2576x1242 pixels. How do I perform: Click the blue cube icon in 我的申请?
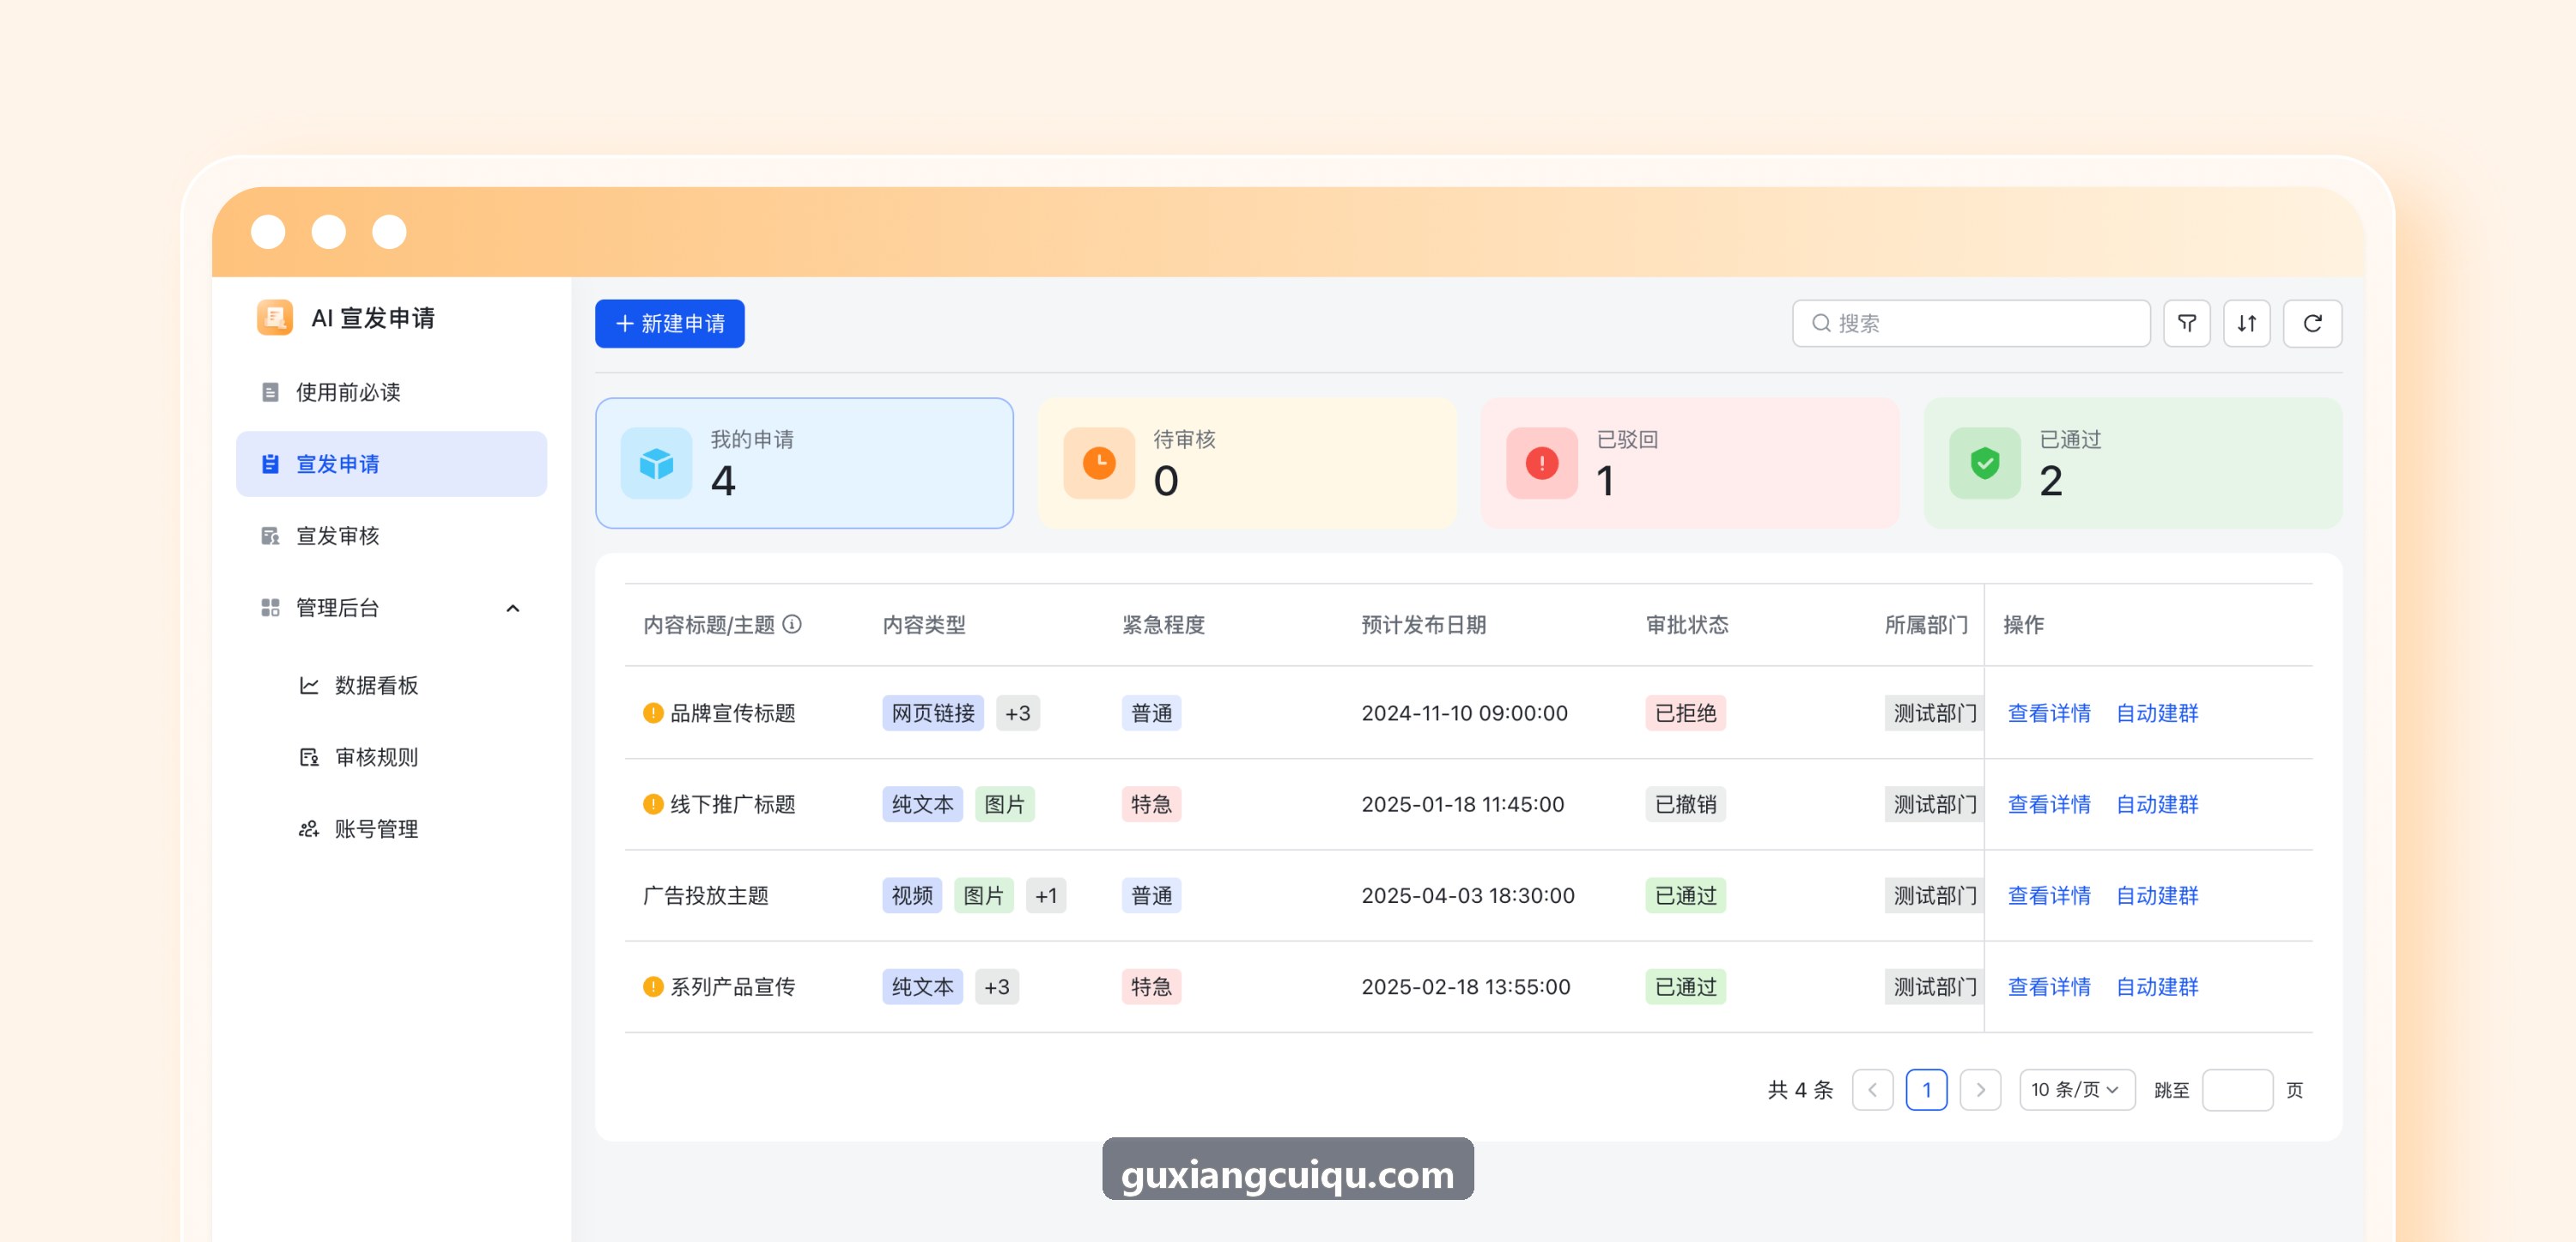pos(656,463)
